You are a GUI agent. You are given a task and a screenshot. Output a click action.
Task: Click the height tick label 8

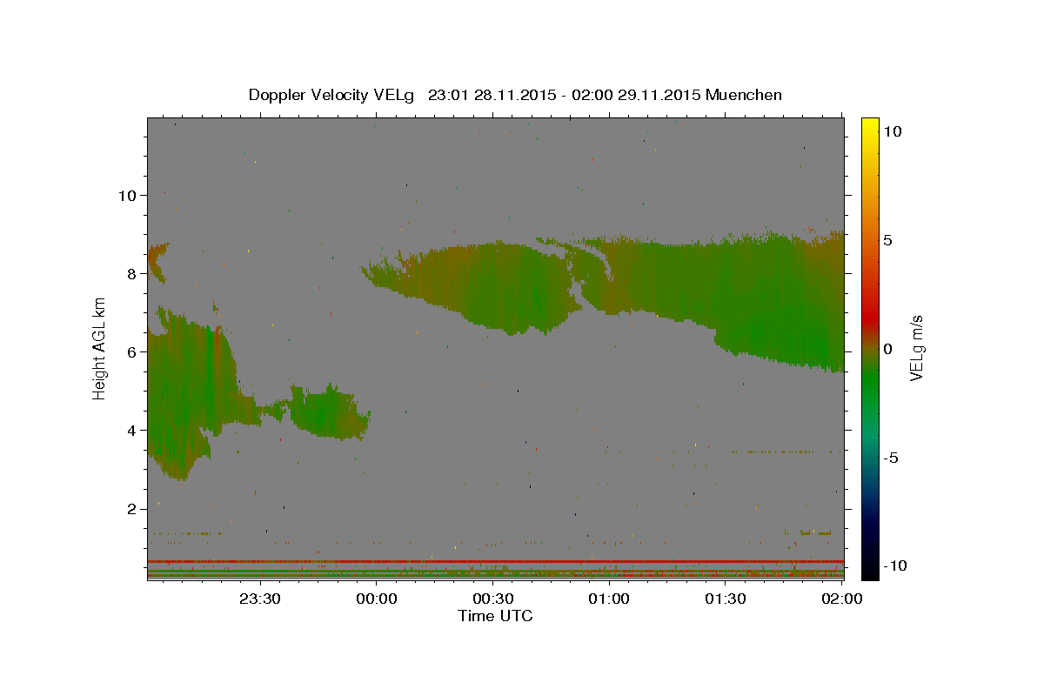tap(132, 273)
